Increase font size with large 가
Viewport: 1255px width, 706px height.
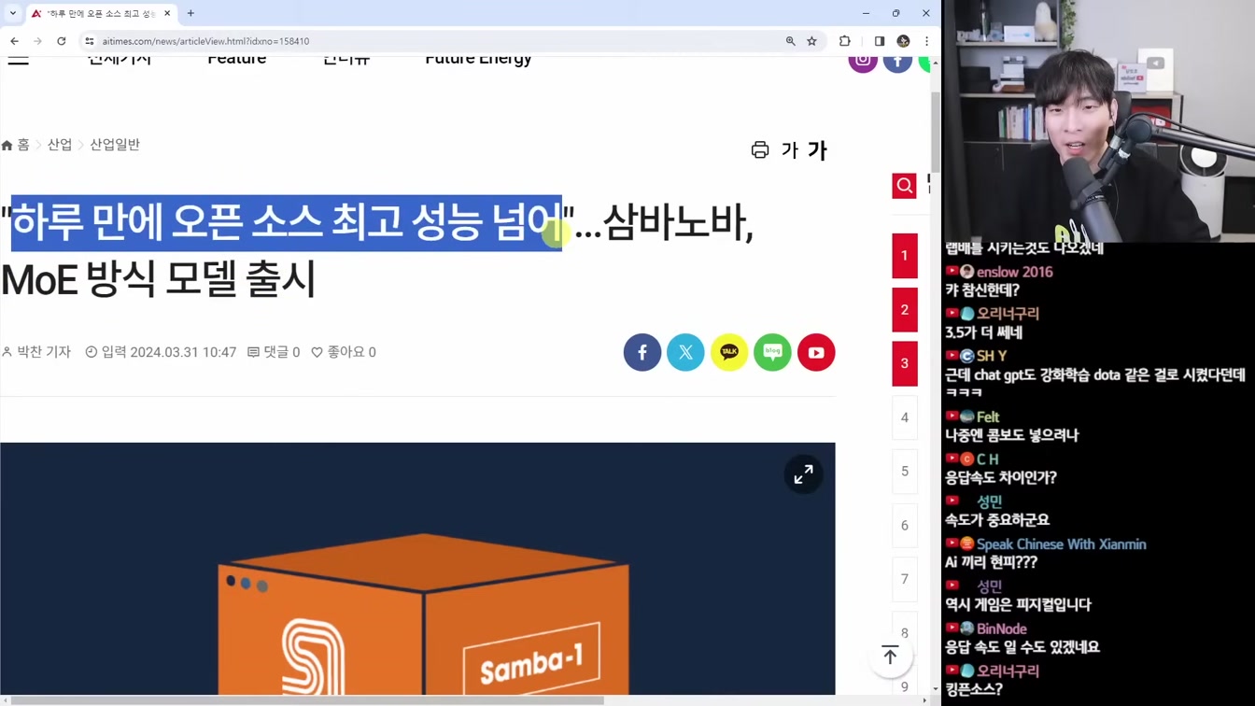pyautogui.click(x=817, y=150)
